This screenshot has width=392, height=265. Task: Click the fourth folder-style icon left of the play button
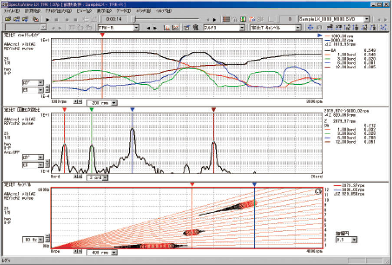coord(35,19)
